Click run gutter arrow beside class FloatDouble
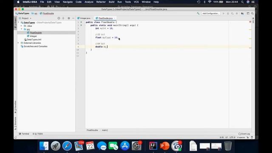Screen dimensions: 272x153 point(81,22)
